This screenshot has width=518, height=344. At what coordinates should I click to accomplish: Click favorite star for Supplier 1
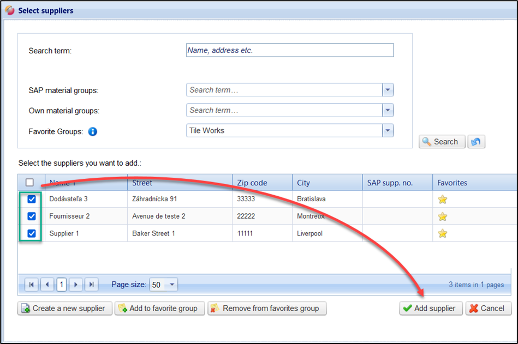tap(443, 233)
